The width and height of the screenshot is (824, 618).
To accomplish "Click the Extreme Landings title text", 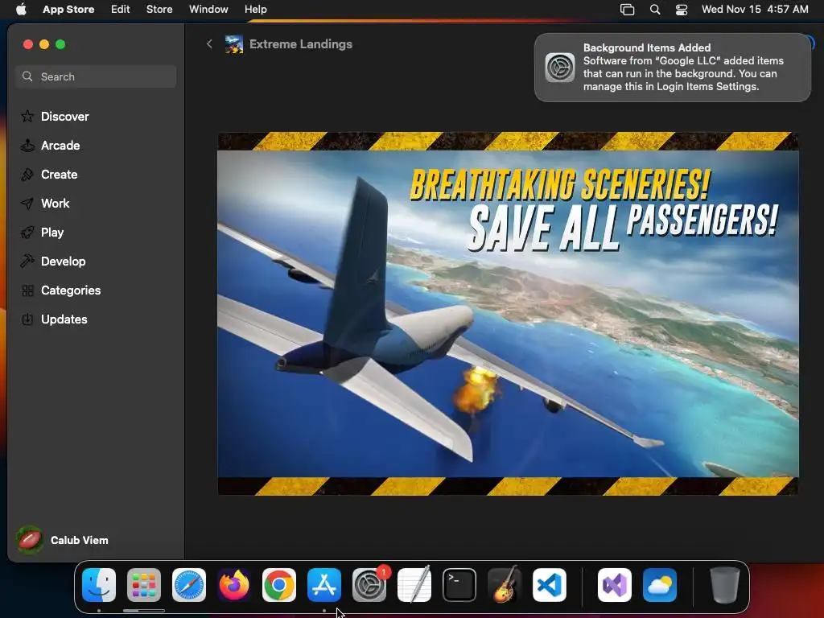I will point(301,44).
